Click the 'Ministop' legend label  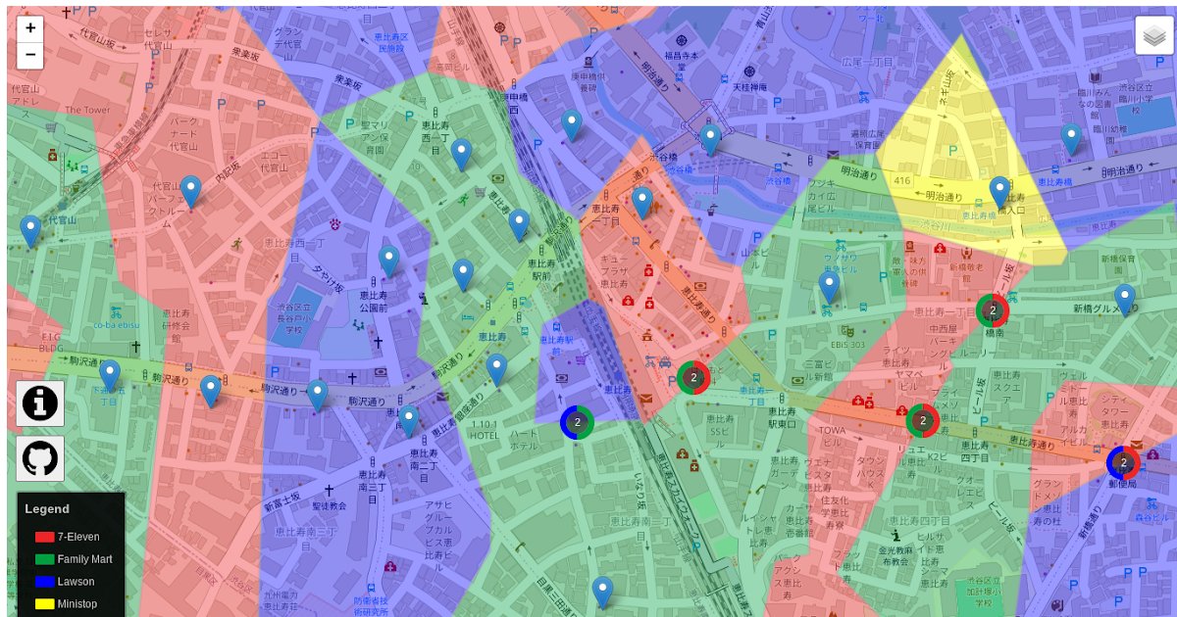pos(77,604)
